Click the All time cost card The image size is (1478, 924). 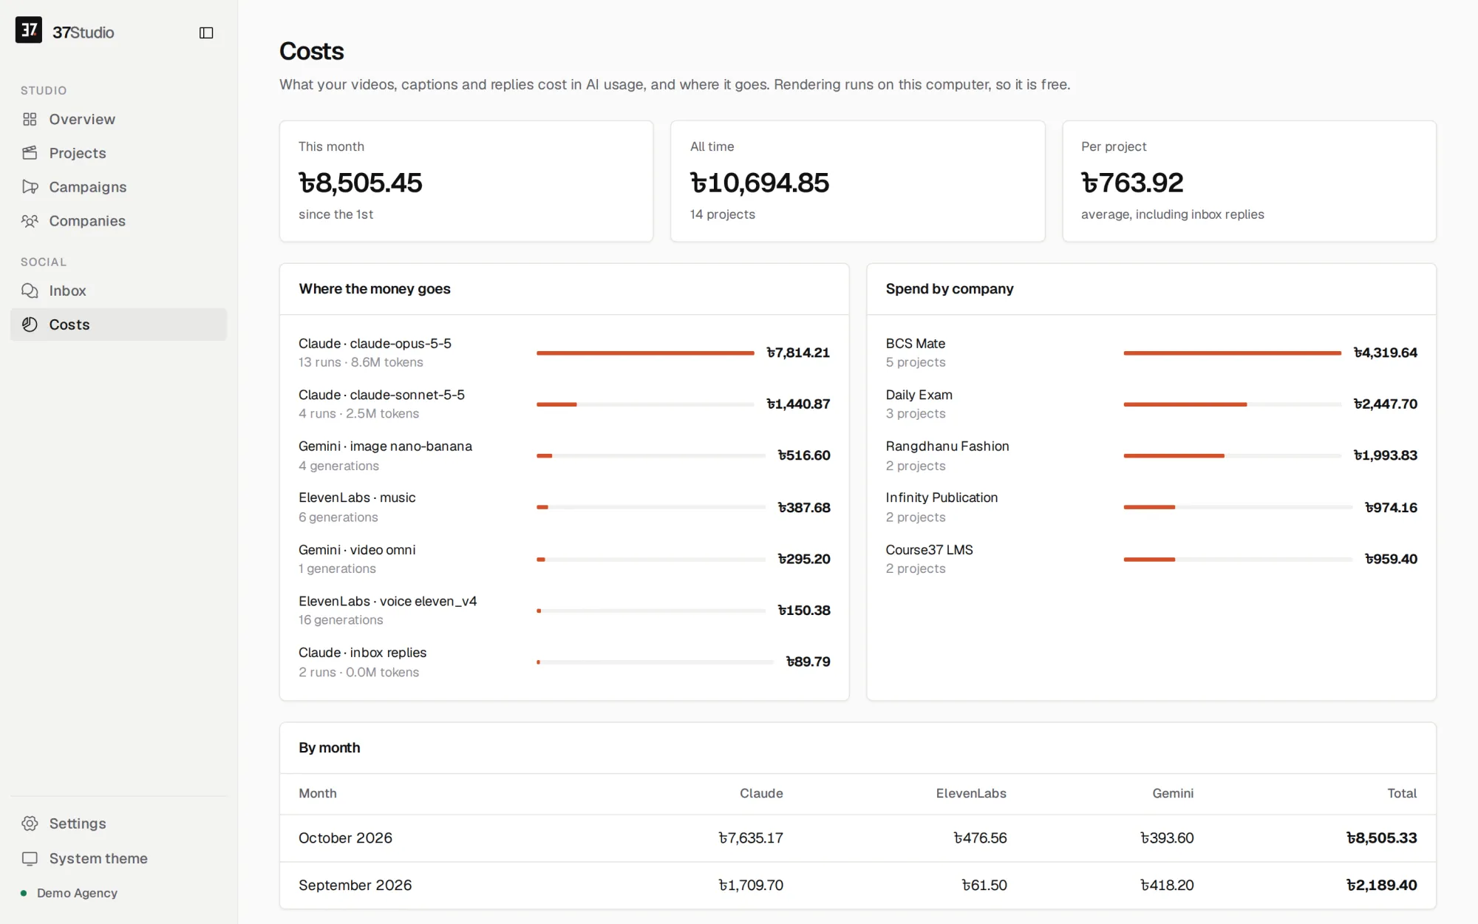click(x=857, y=181)
